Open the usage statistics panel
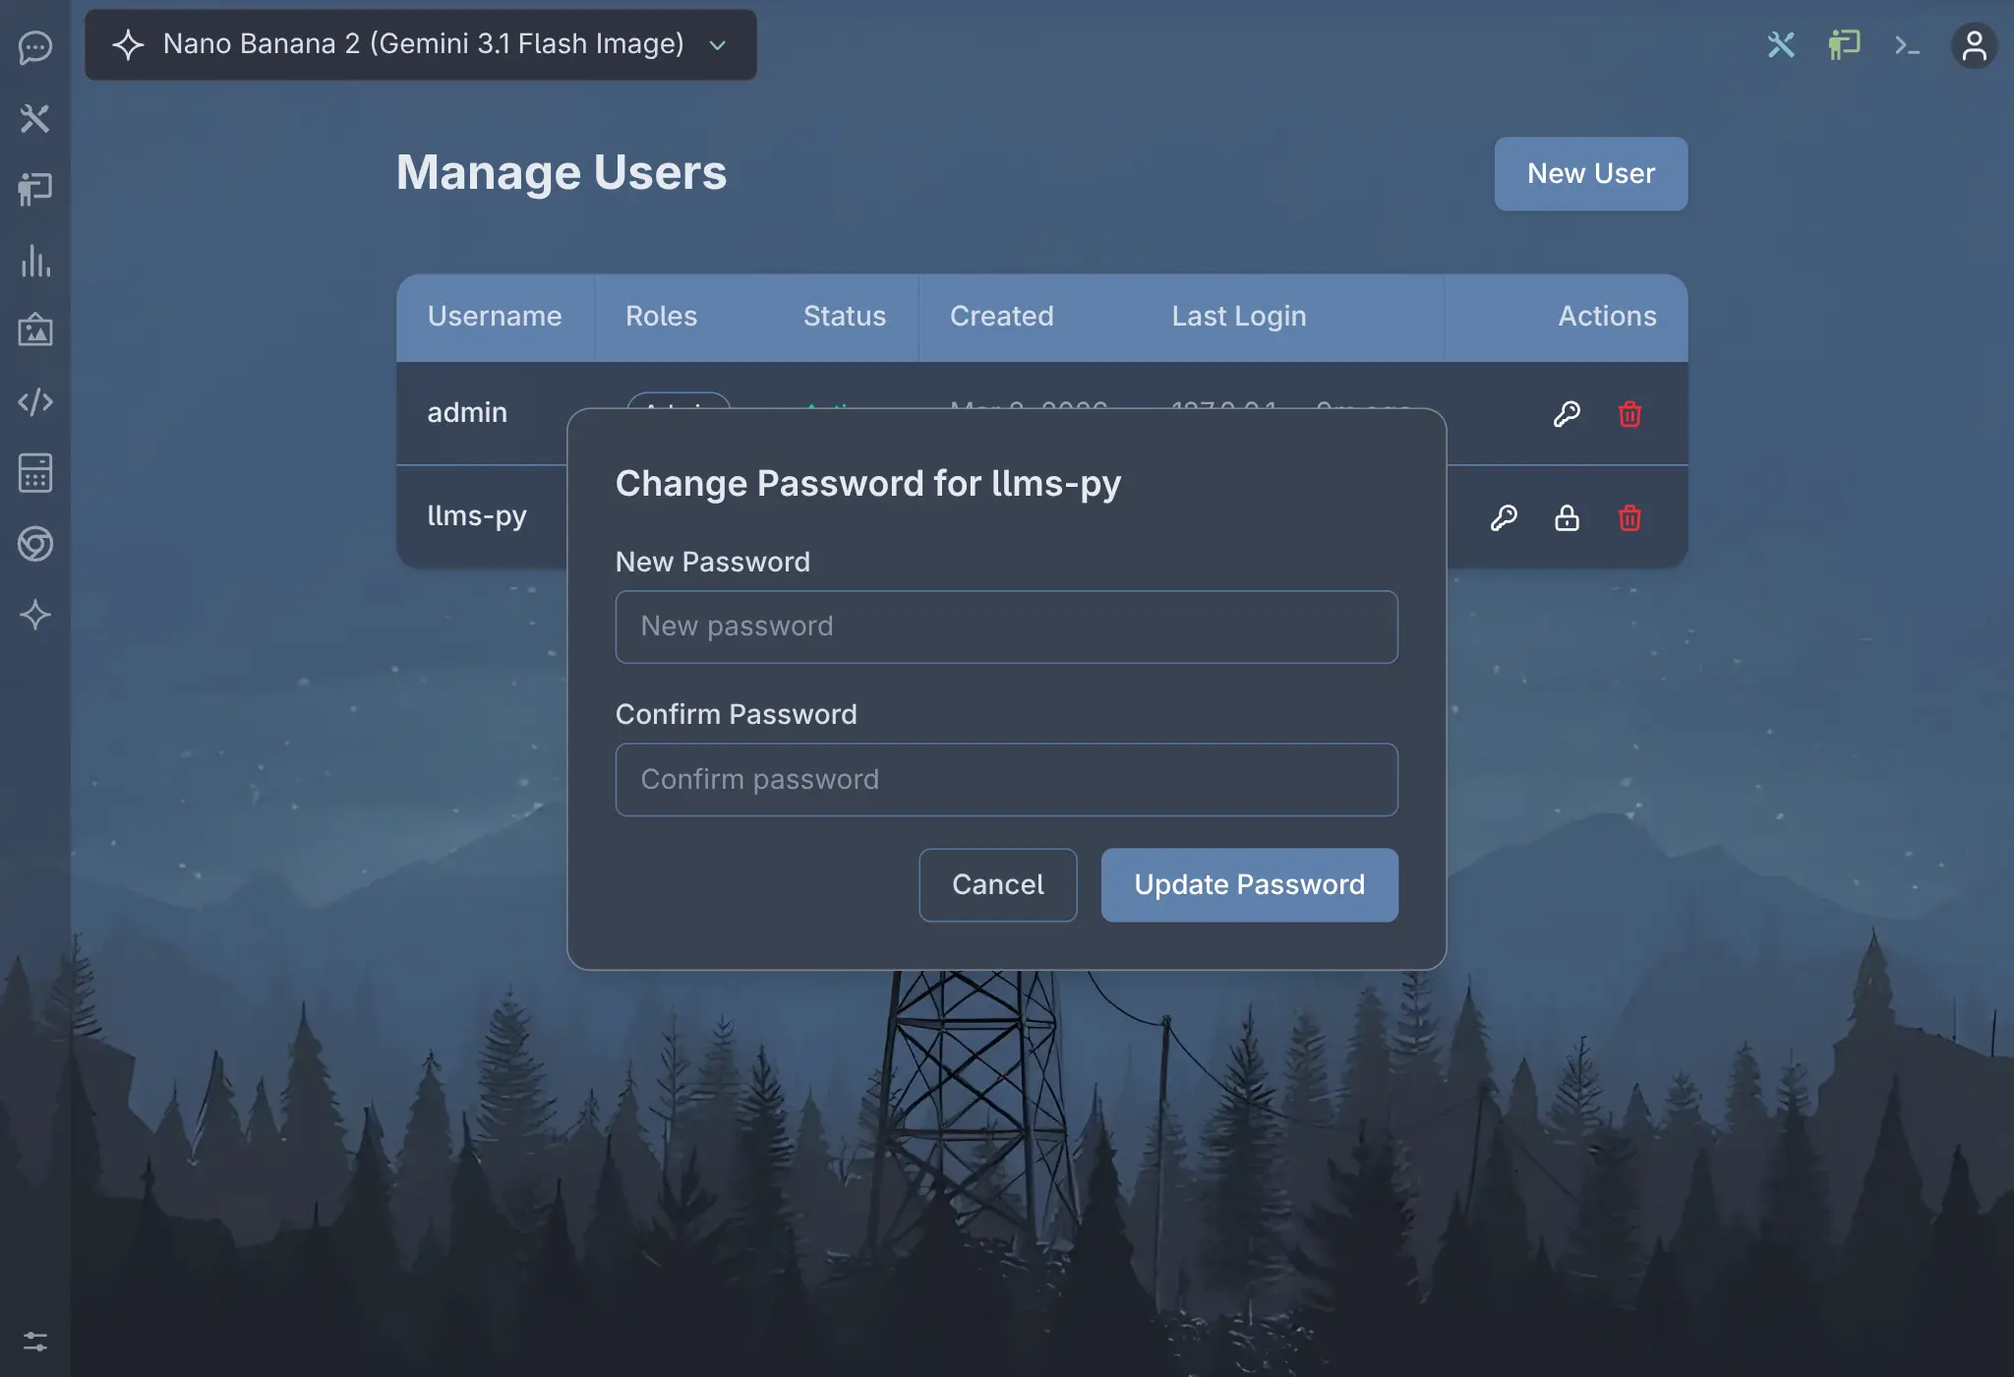 (35, 261)
